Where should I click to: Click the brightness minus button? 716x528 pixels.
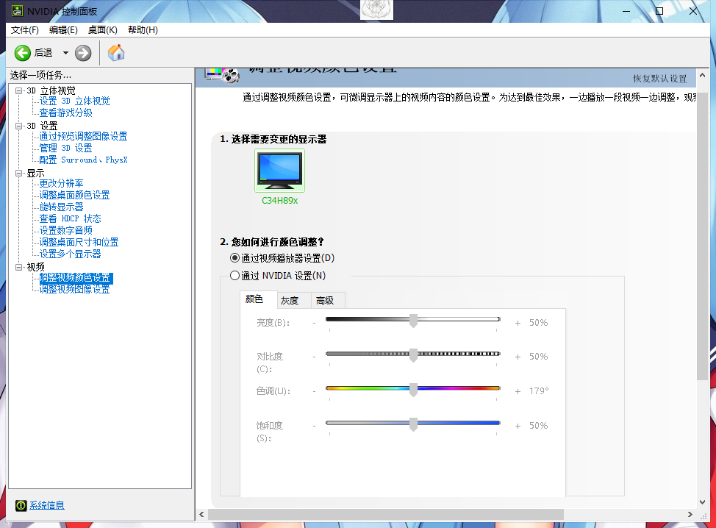(x=314, y=323)
